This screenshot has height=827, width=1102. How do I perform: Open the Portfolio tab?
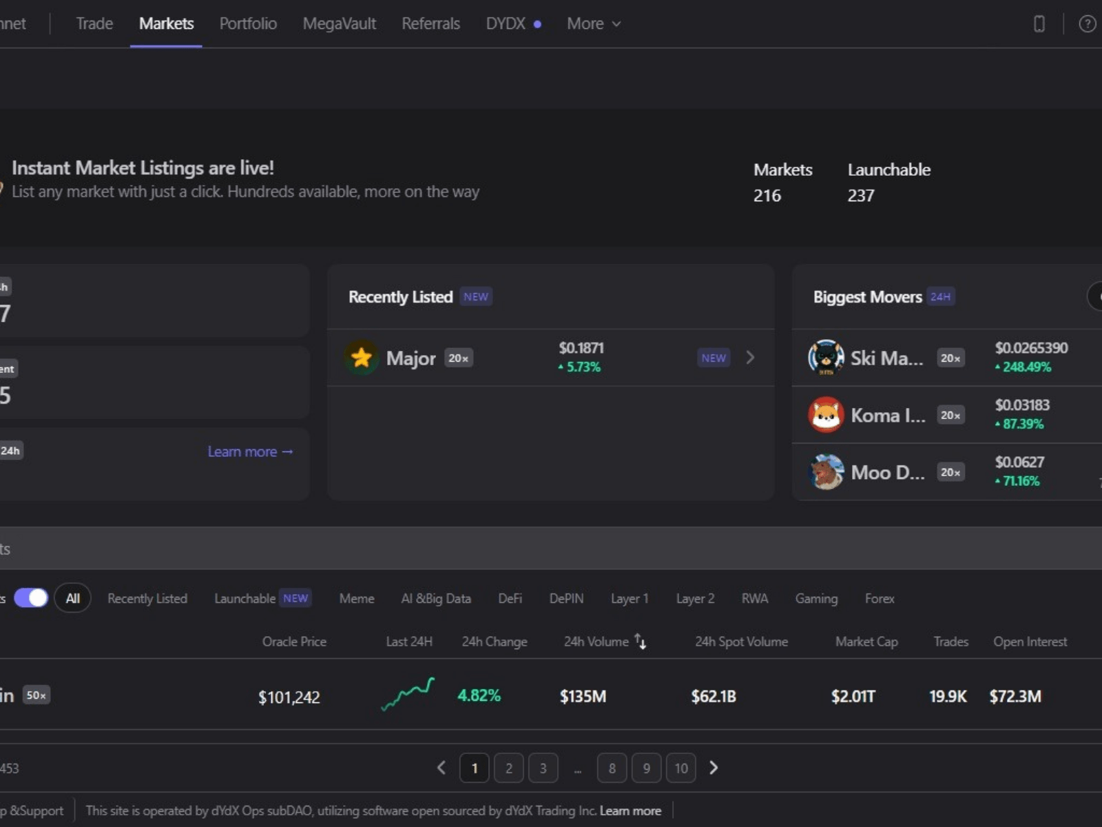tap(248, 23)
